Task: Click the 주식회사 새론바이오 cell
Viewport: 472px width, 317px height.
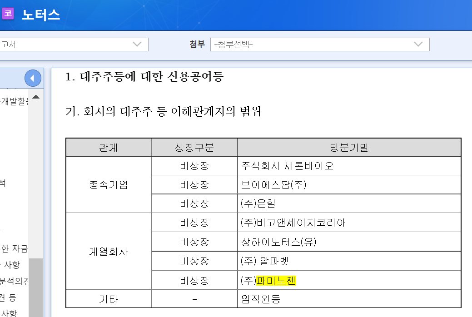Action: click(x=349, y=166)
